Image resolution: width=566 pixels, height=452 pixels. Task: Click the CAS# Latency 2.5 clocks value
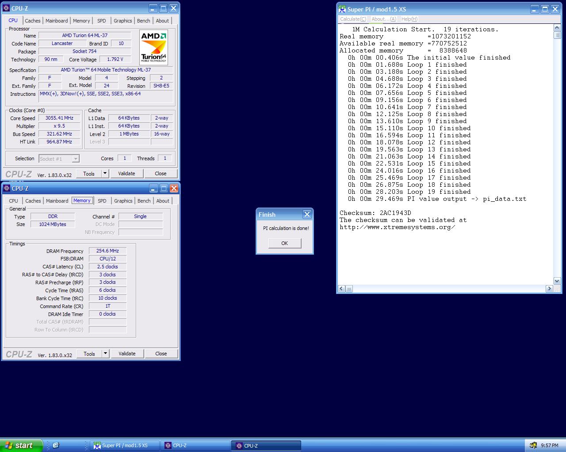(107, 267)
